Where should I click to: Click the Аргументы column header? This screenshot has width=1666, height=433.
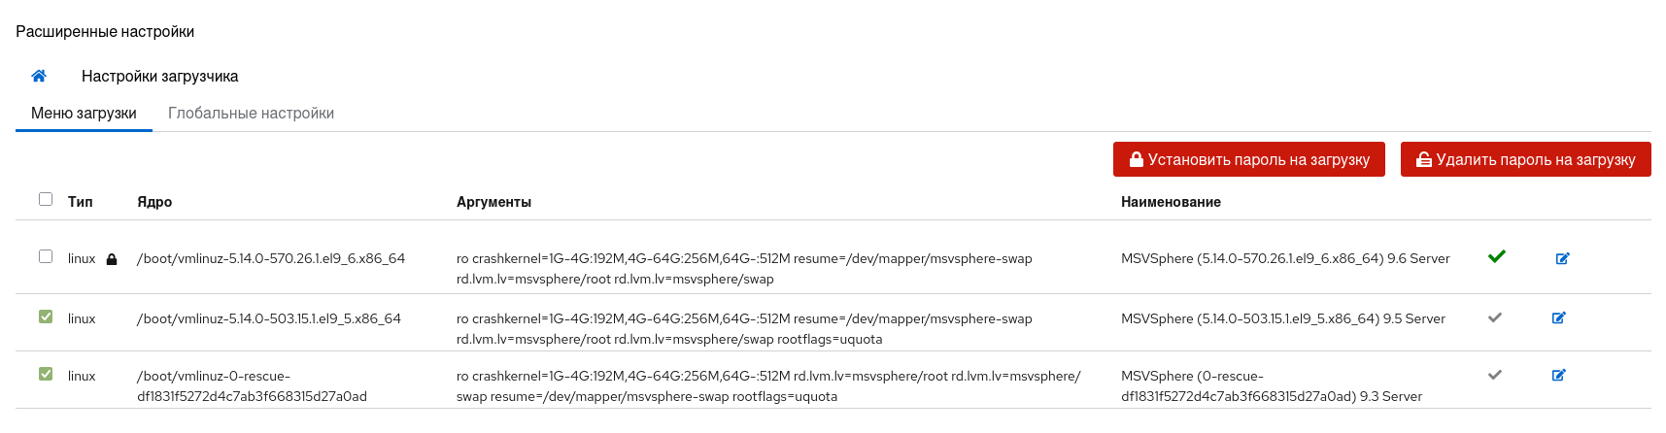pyautogui.click(x=493, y=202)
